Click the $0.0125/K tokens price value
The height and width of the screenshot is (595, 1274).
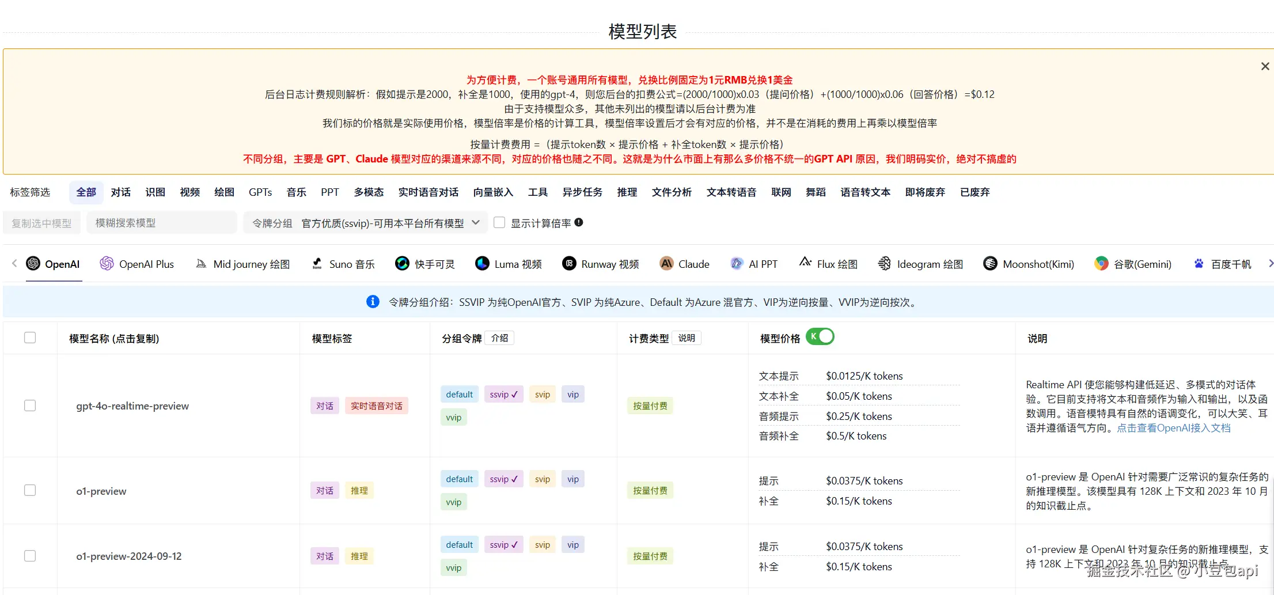tap(864, 376)
